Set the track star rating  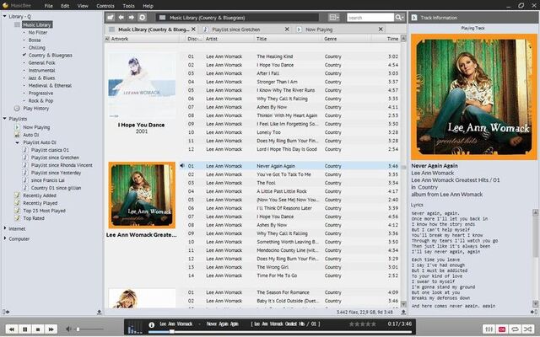pyautogui.click(x=362, y=324)
